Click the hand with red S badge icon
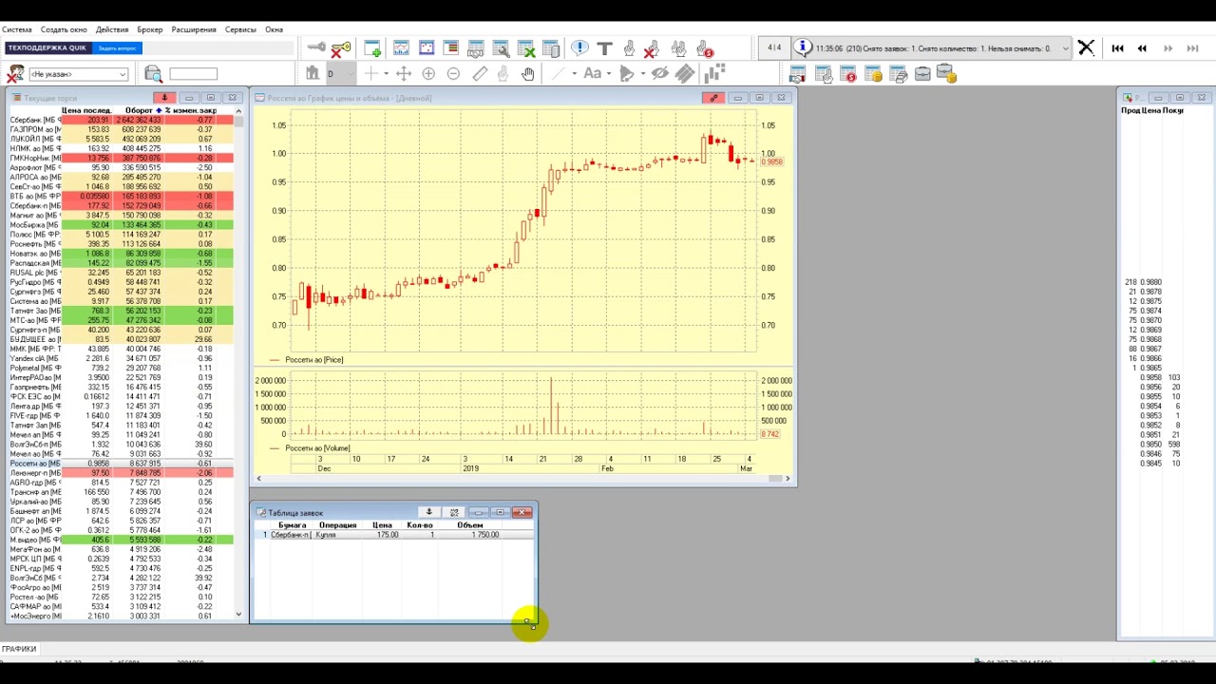Viewport: 1216px width, 684px height. click(704, 48)
